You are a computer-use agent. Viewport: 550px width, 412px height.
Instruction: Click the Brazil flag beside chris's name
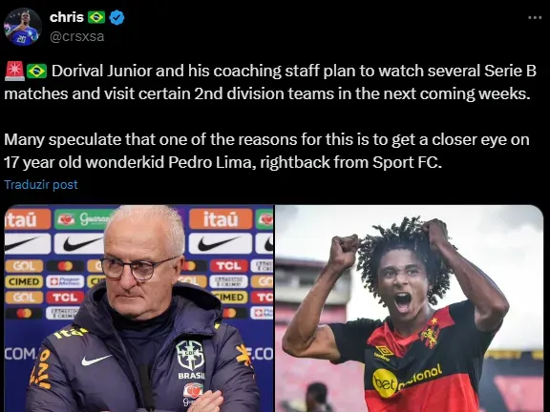tap(96, 17)
